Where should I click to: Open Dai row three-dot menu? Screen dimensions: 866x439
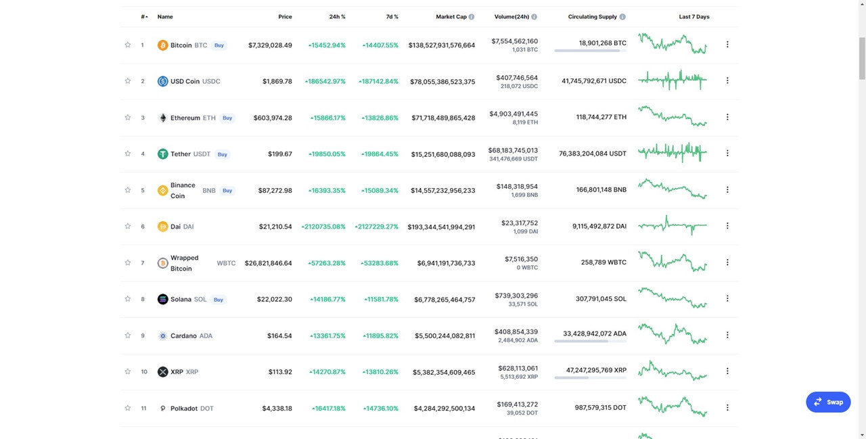[727, 226]
